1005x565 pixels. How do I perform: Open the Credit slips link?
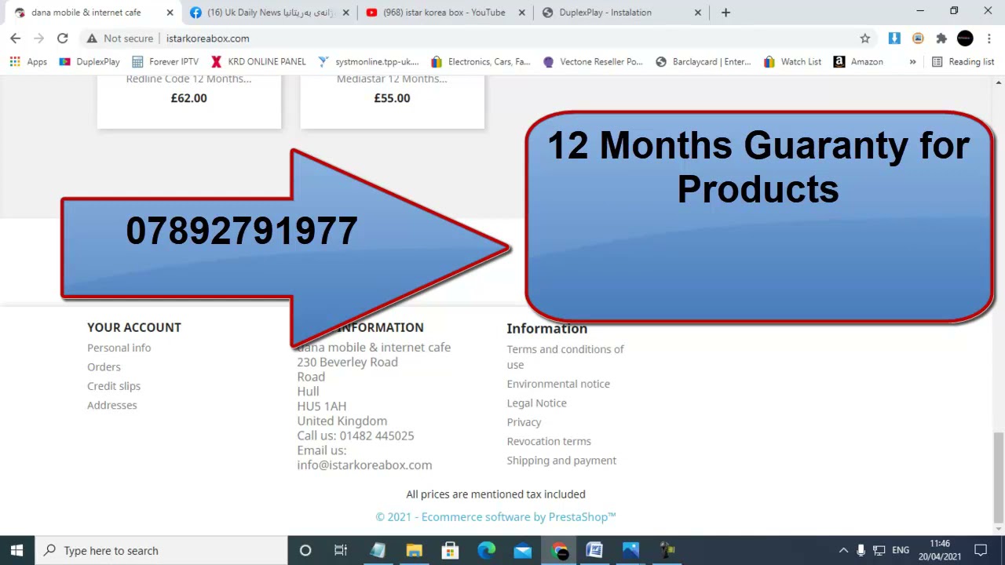(x=114, y=386)
